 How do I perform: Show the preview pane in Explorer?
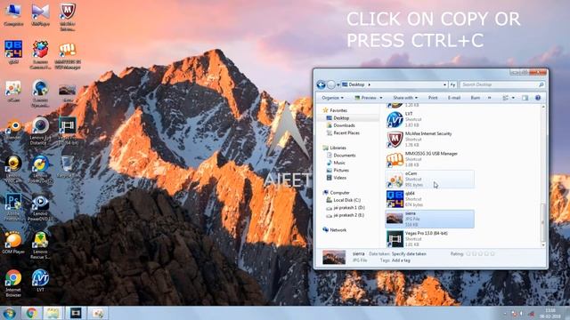pos(525,98)
